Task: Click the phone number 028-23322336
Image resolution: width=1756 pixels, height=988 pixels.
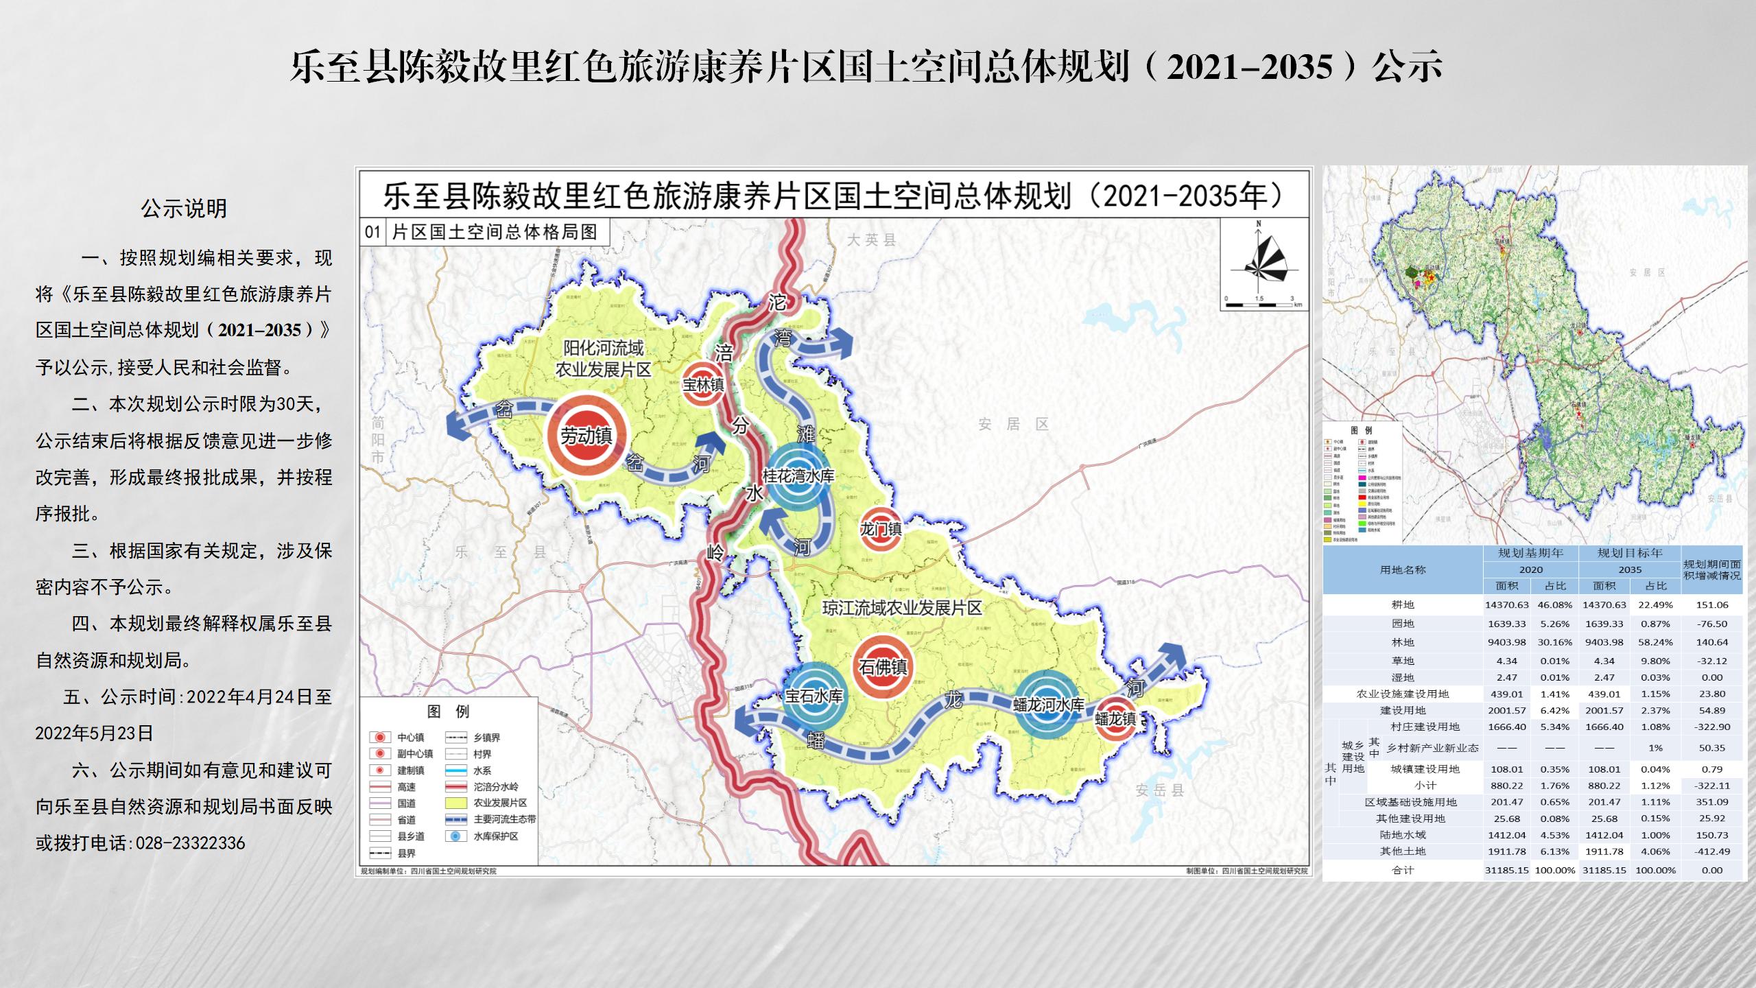Action: click(x=190, y=843)
